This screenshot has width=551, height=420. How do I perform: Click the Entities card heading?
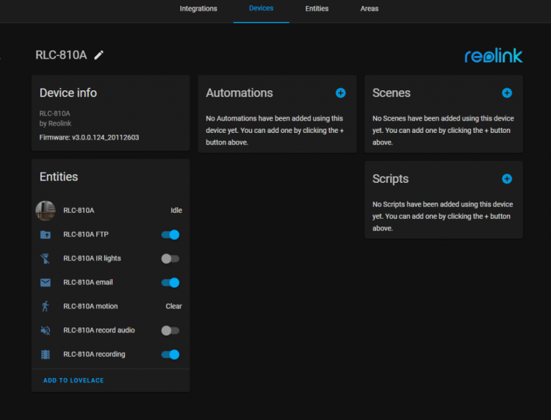coord(59,177)
